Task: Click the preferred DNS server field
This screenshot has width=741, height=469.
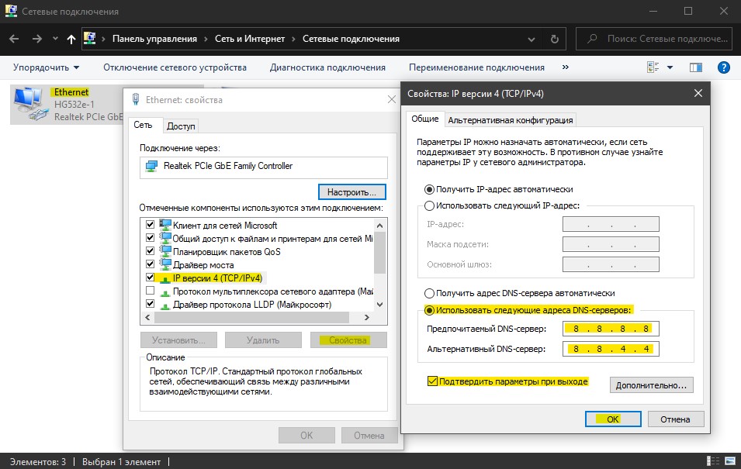Action: (611, 328)
